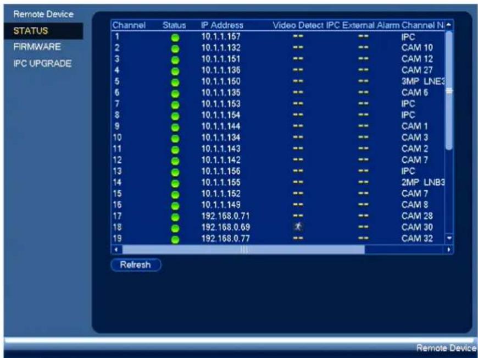
Task: Select IP address 10.1.1.151
Action: click(x=221, y=59)
